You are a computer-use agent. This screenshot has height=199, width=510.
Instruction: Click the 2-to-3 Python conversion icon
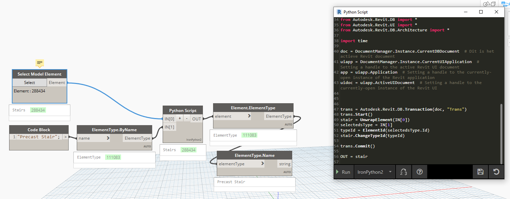[403, 172]
